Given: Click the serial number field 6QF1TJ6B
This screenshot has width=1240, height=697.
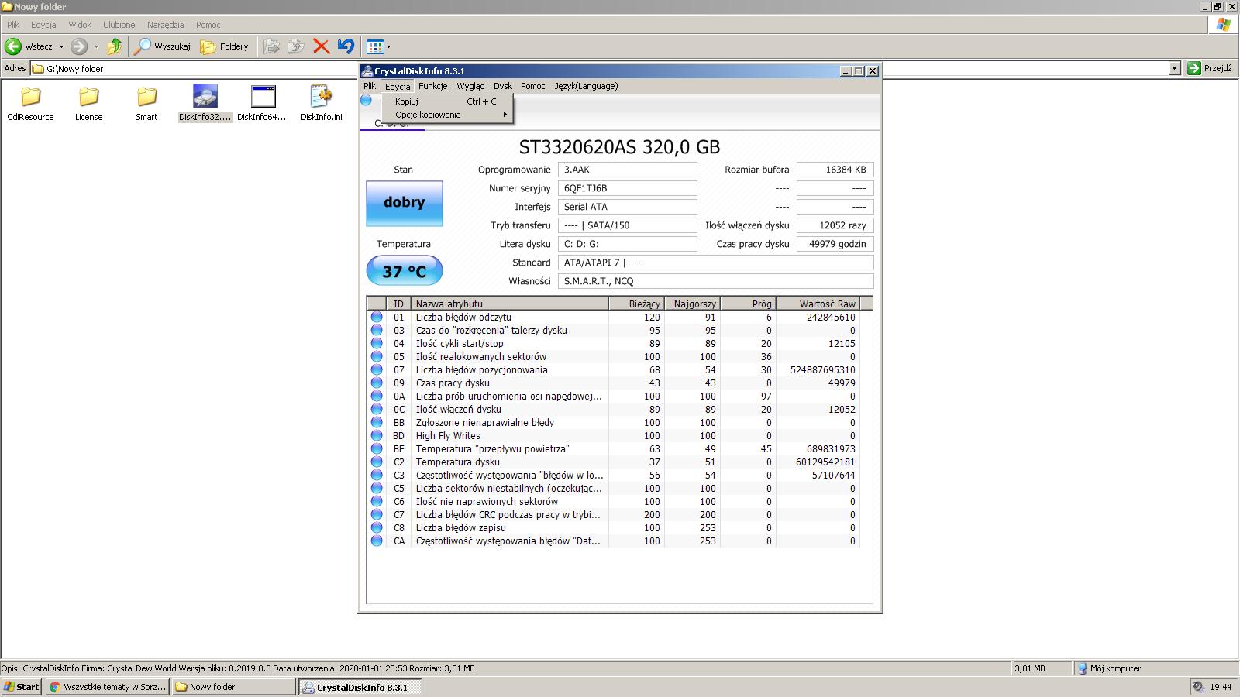Looking at the screenshot, I should [627, 188].
